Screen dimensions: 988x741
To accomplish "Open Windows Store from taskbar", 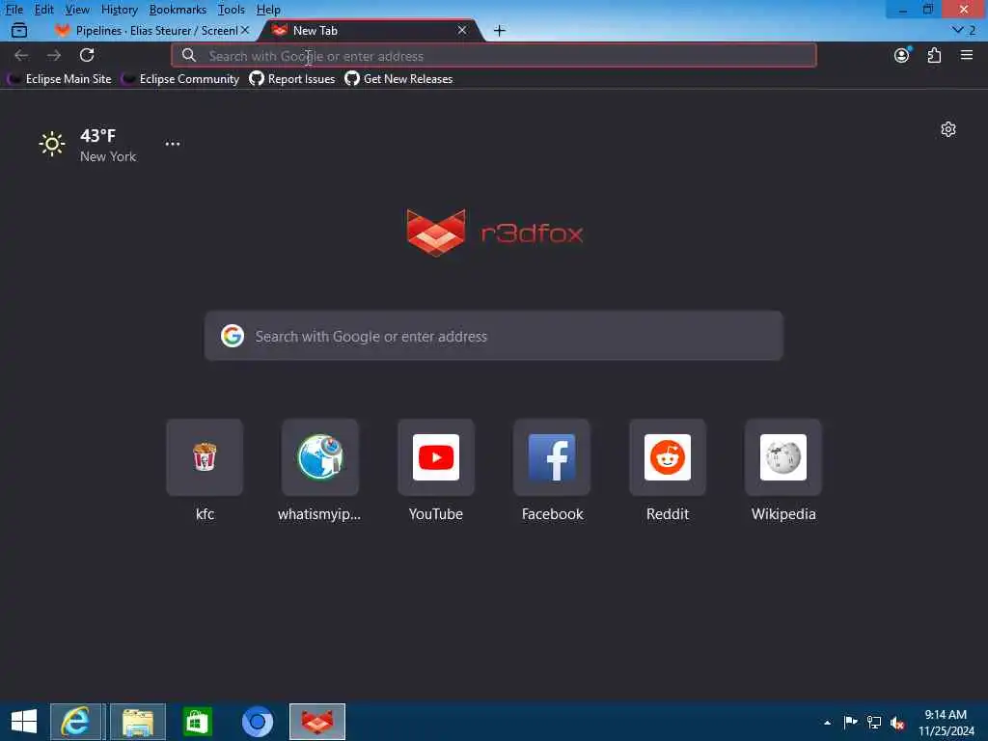I will [197, 722].
